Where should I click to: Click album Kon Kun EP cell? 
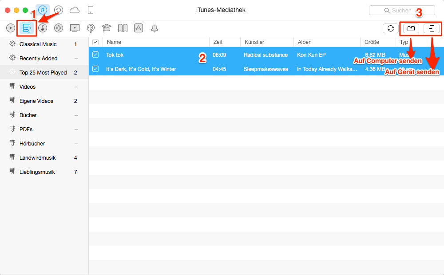[311, 55]
